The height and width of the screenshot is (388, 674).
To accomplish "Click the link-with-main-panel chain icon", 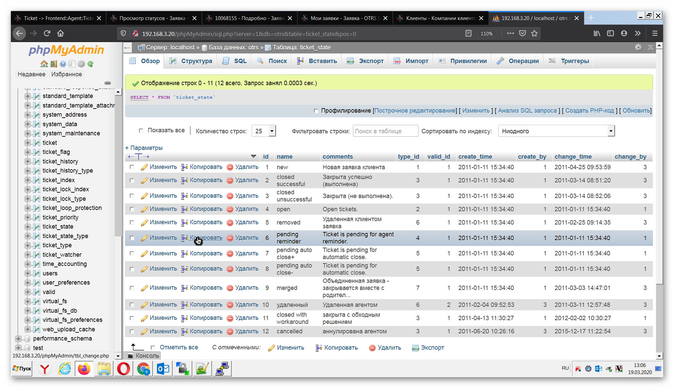I will [x=108, y=83].
